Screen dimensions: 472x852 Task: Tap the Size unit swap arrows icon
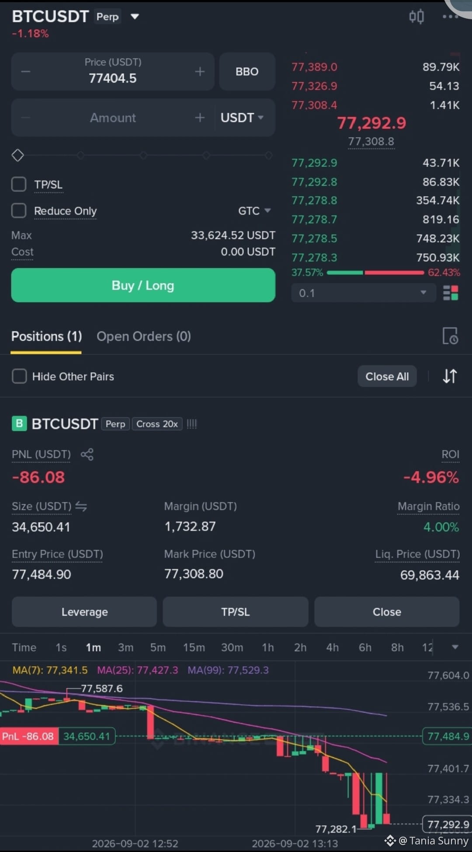tap(81, 506)
